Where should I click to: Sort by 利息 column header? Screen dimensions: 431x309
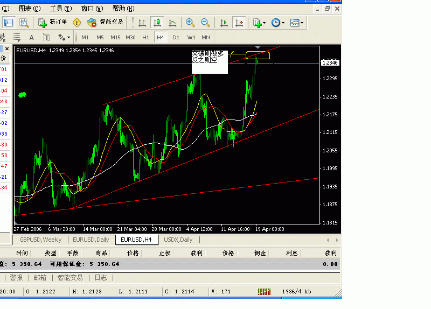(x=292, y=253)
